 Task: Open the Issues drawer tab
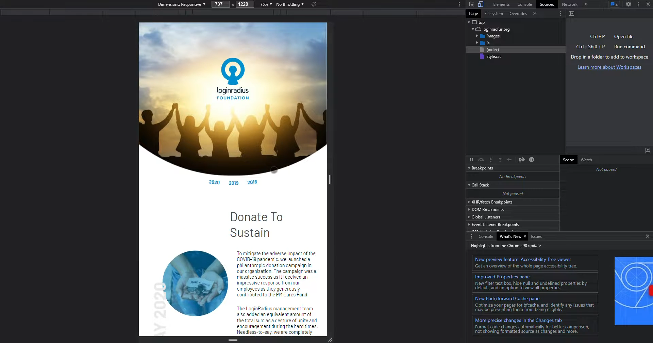[x=536, y=236]
